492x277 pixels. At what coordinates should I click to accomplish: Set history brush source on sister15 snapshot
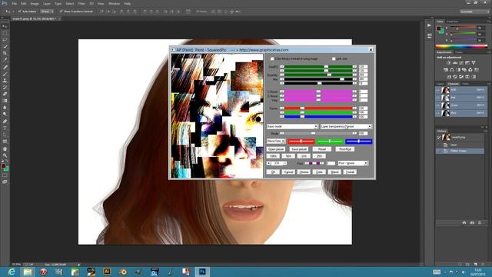tap(439, 138)
